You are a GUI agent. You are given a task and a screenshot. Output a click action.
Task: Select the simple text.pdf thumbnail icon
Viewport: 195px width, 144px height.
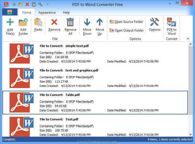(21, 54)
